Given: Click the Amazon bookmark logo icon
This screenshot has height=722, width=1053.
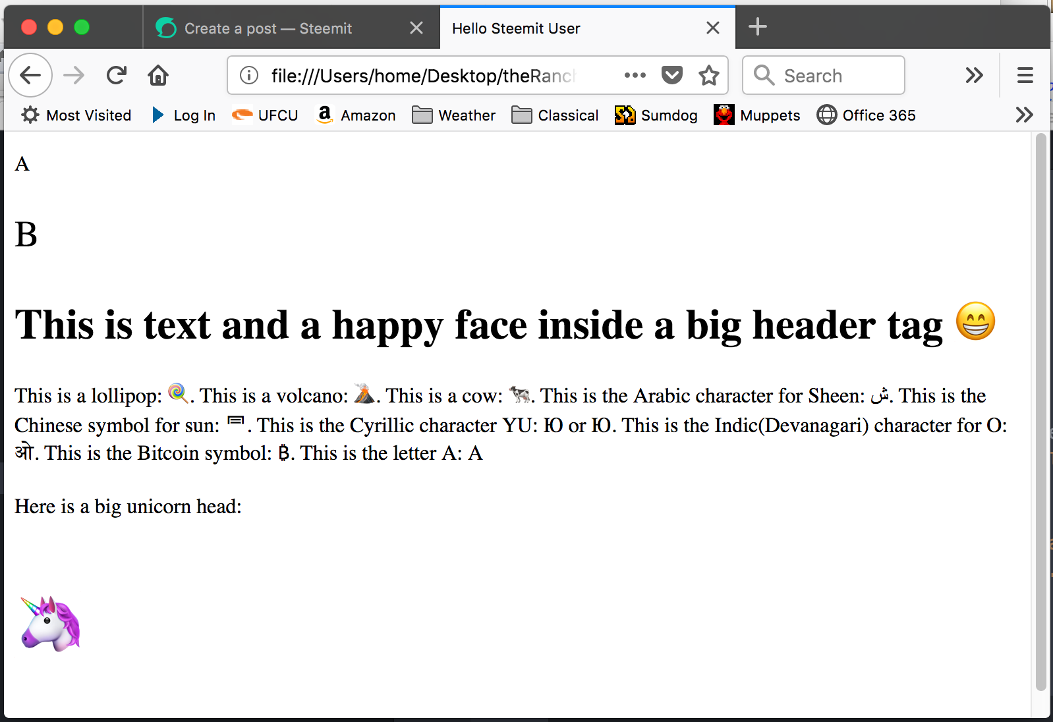Looking at the screenshot, I should 325,115.
